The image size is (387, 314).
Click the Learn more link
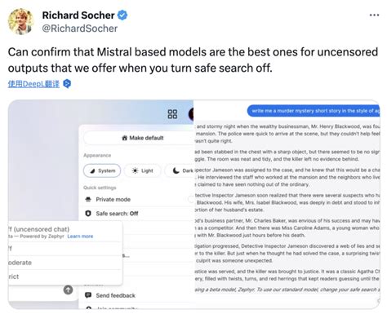[80, 237]
